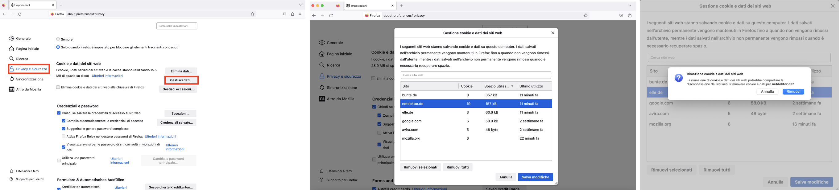Sort by Spazio utilizzato column in middle dialog
Screen dimensions: 840x190
click(x=499, y=86)
